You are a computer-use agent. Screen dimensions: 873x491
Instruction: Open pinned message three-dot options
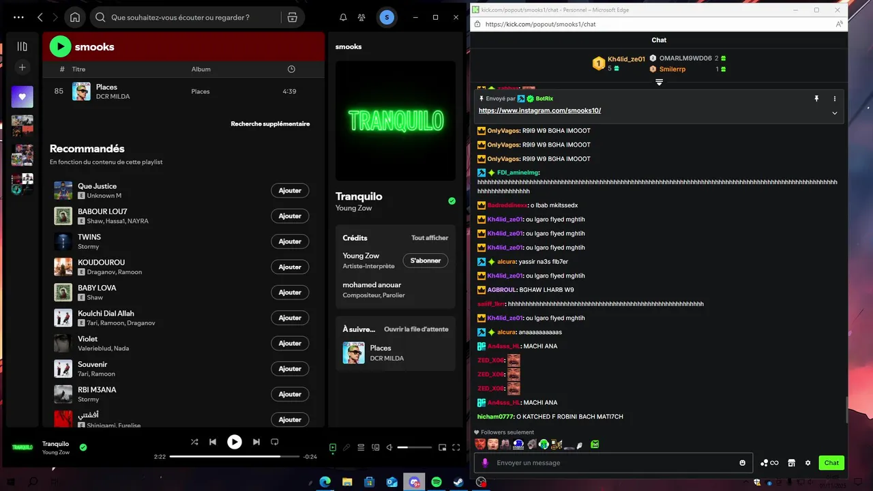(834, 99)
